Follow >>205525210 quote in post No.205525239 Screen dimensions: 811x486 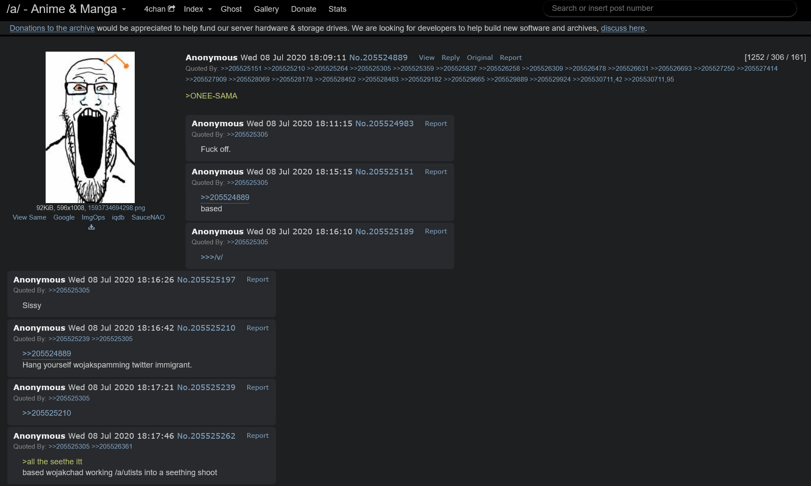(x=47, y=413)
